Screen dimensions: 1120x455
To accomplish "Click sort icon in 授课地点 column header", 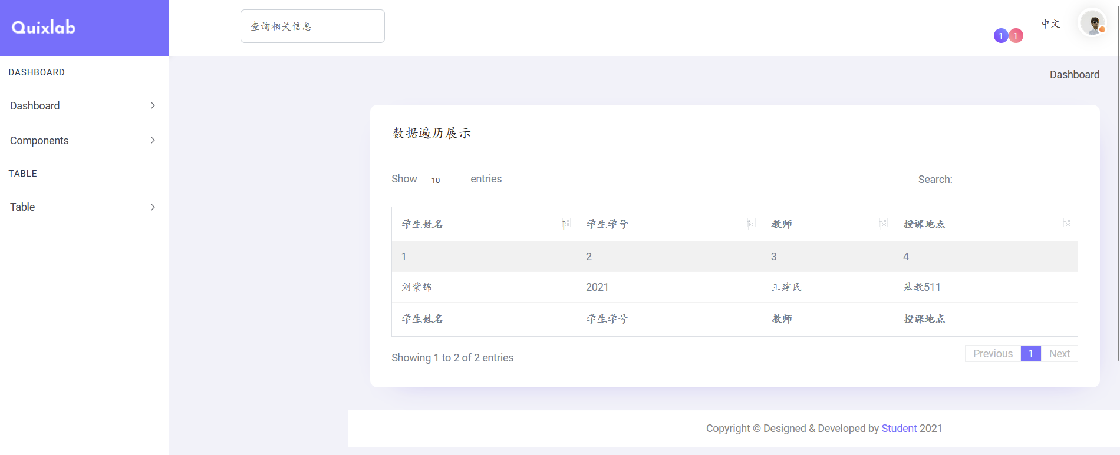I will point(1066,224).
